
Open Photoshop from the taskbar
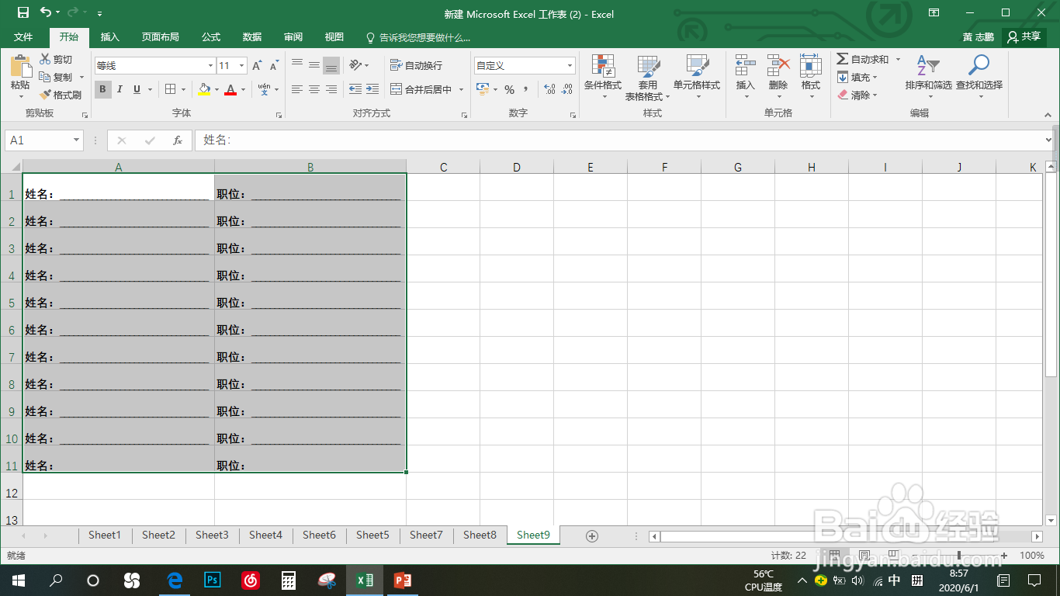coord(212,580)
